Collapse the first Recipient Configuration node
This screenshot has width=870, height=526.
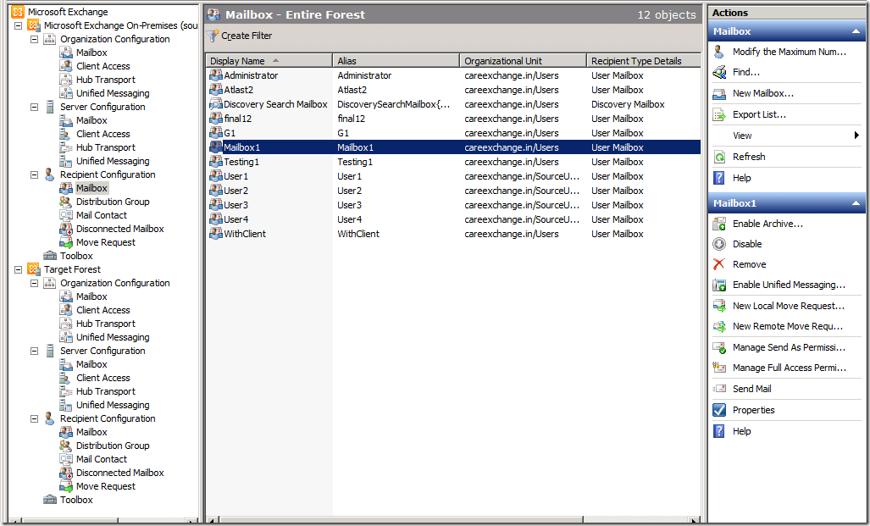tap(35, 174)
